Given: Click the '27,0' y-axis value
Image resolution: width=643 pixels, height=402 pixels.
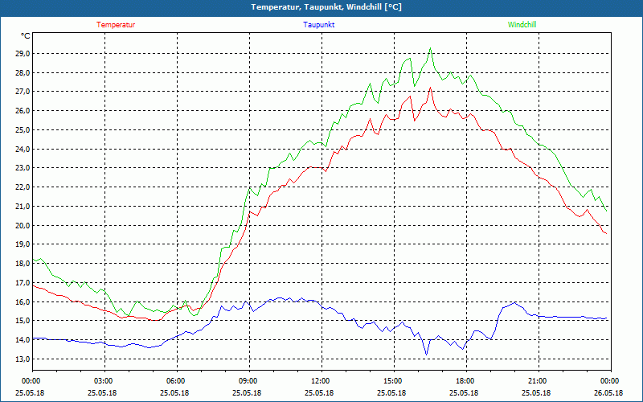Looking at the screenshot, I should [23, 92].
